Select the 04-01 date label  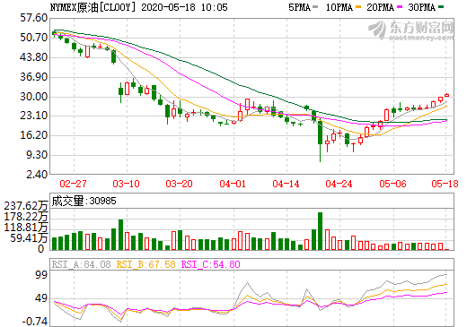[x=233, y=184]
